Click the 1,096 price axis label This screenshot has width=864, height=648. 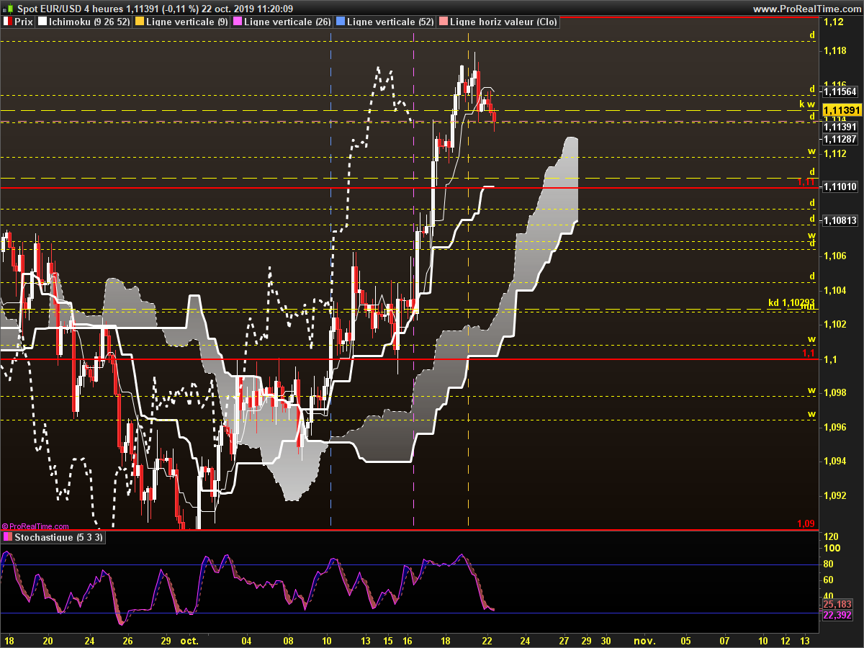click(x=835, y=427)
